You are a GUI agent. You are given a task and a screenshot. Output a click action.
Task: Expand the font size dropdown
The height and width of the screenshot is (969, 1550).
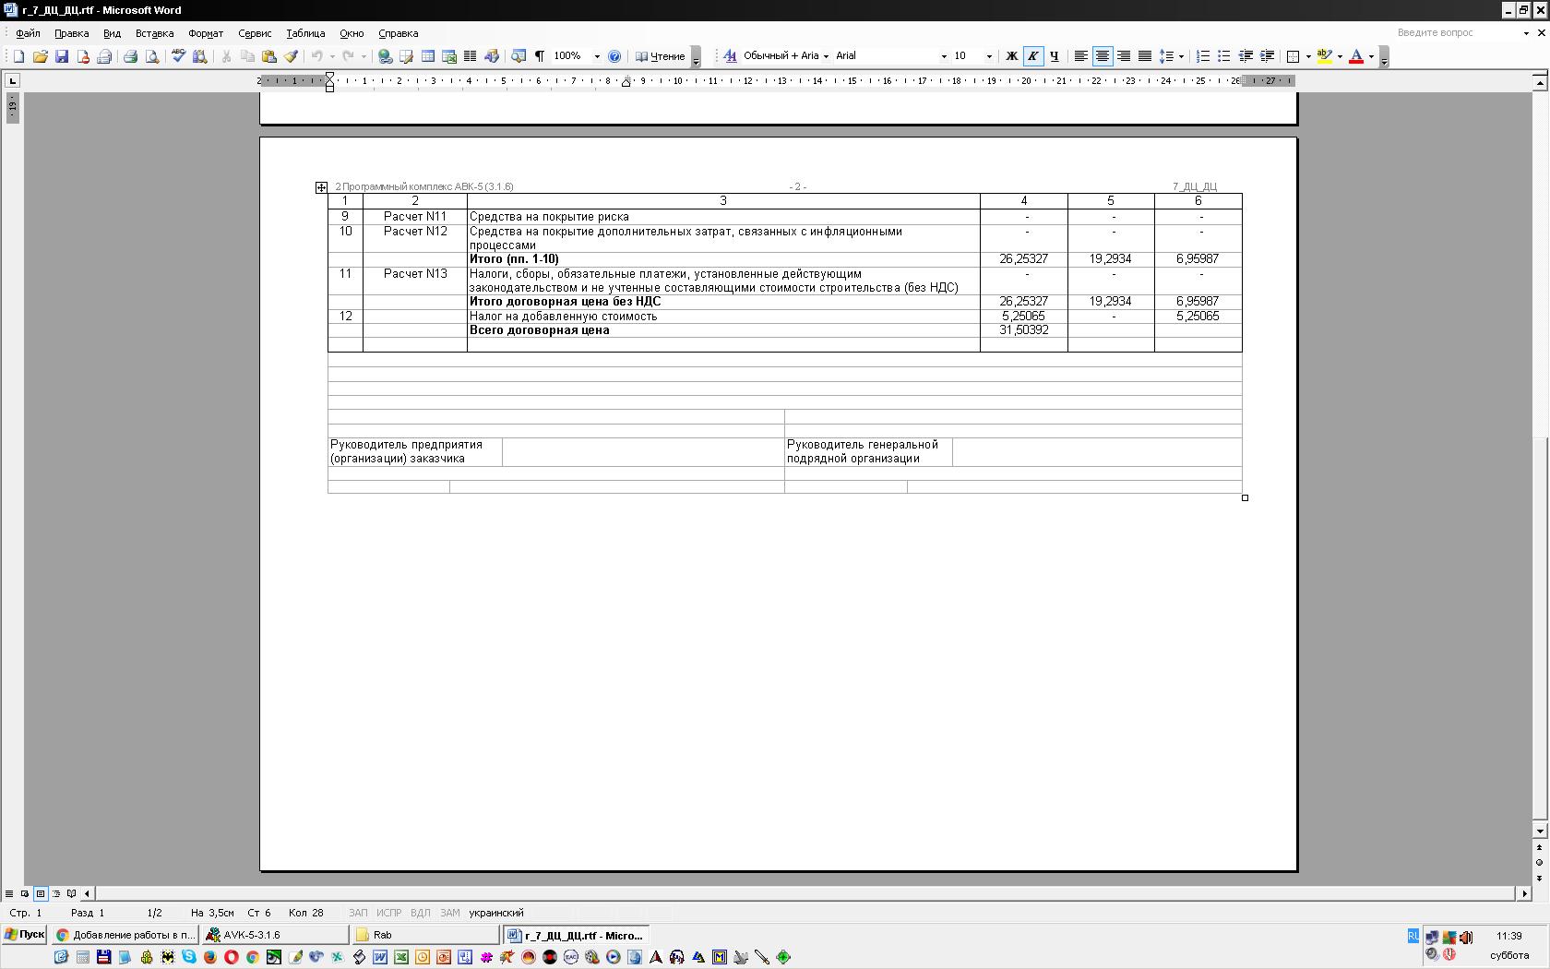(x=989, y=56)
